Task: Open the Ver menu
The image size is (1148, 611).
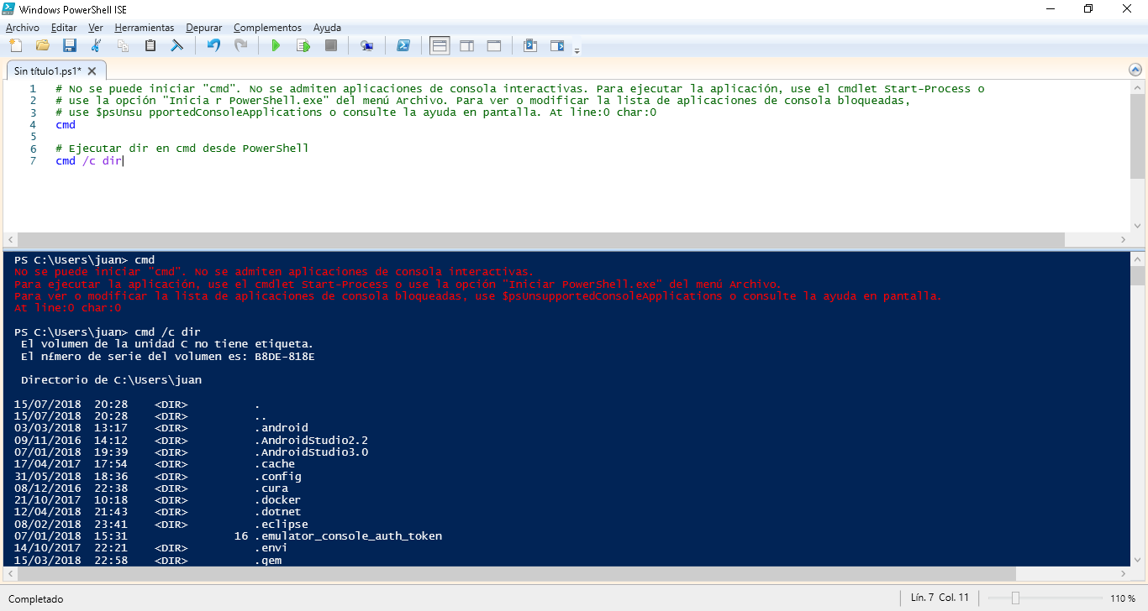Action: [96, 28]
